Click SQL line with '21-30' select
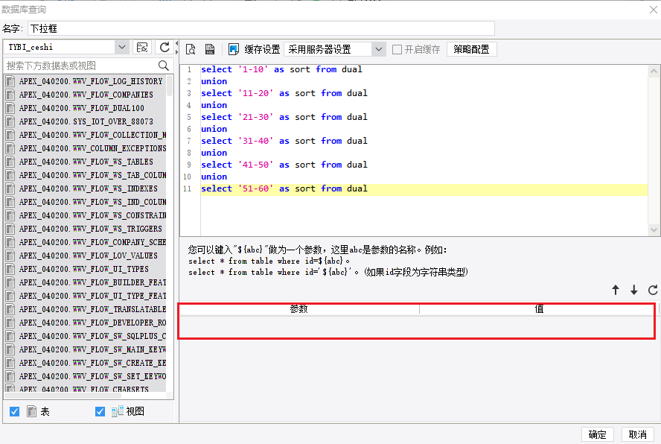This screenshot has height=444, width=661. click(284, 117)
